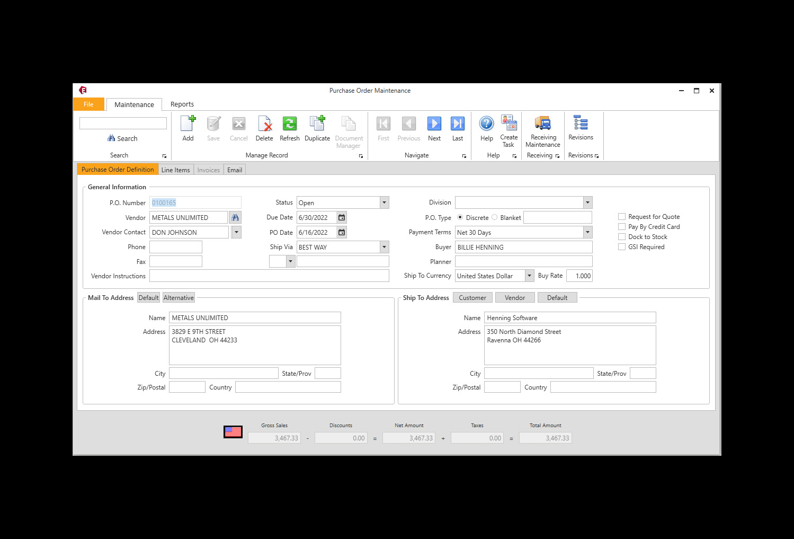Open the Reports menu
This screenshot has width=794, height=539.
tap(182, 104)
